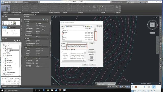163x92 pixels.
Task: Open Current View Default dropdown in Task Pane
Action: 14,19
